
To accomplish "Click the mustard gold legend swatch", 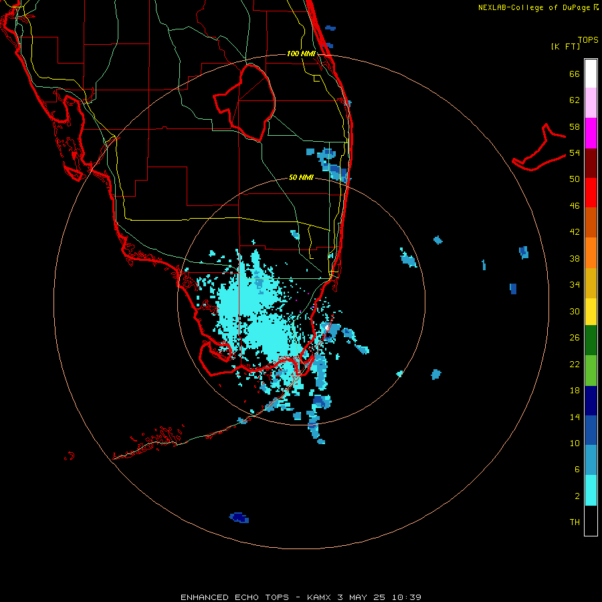I will (591, 282).
